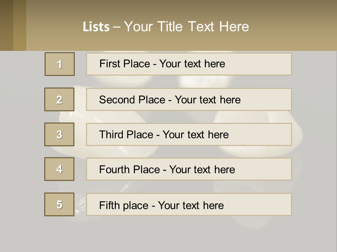The width and height of the screenshot is (337, 252).
Task: Click the number 3 box
Action: tap(59, 134)
